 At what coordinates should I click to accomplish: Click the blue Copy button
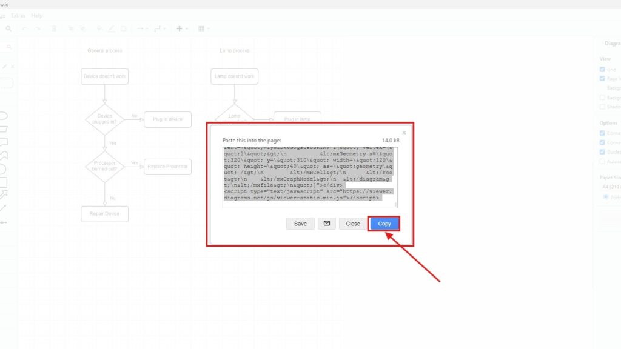(384, 224)
